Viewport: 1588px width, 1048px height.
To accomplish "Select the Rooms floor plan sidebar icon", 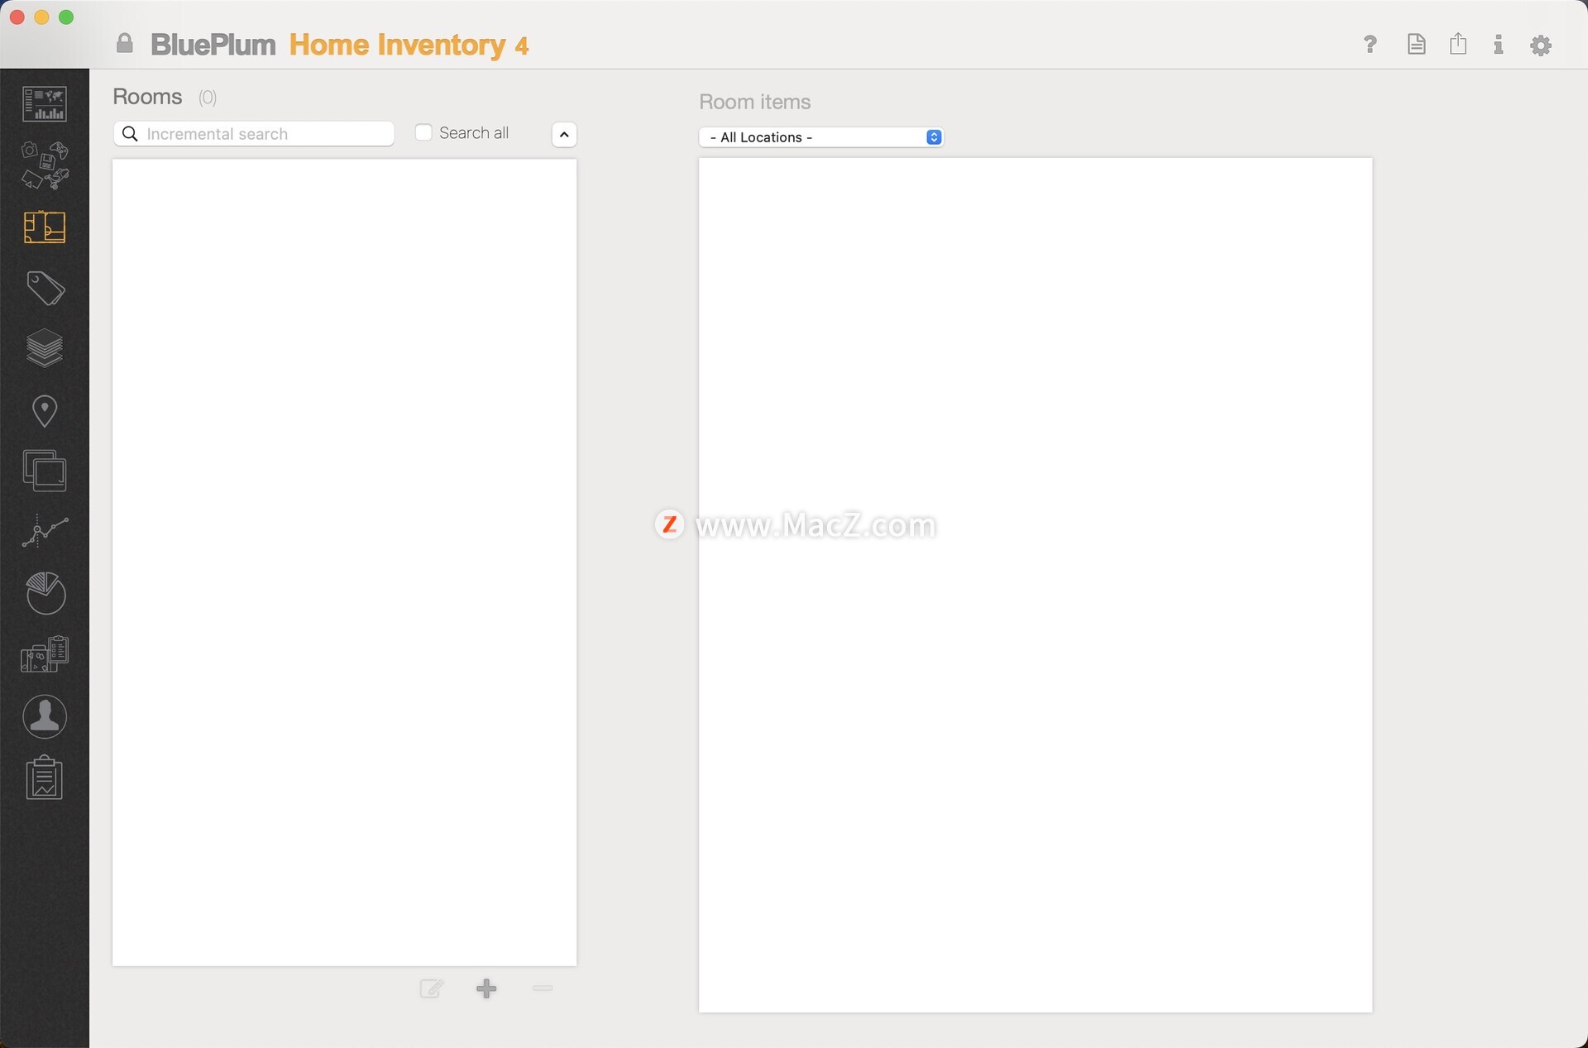I will (45, 227).
